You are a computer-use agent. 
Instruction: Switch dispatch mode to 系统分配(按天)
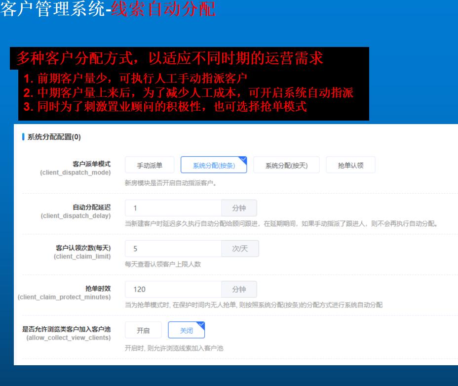[x=286, y=166]
